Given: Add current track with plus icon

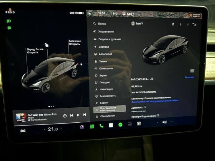Looking at the screenshot, I should 65,116.
